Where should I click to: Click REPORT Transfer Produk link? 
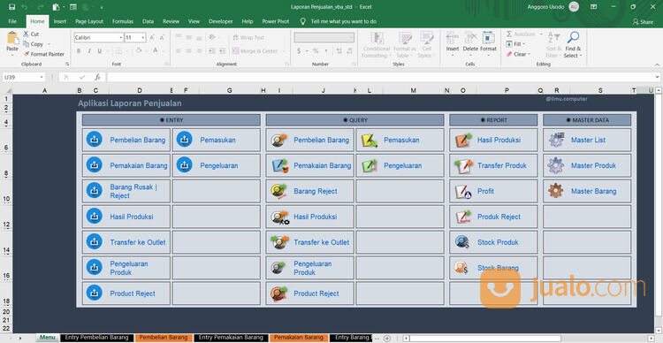coord(502,166)
